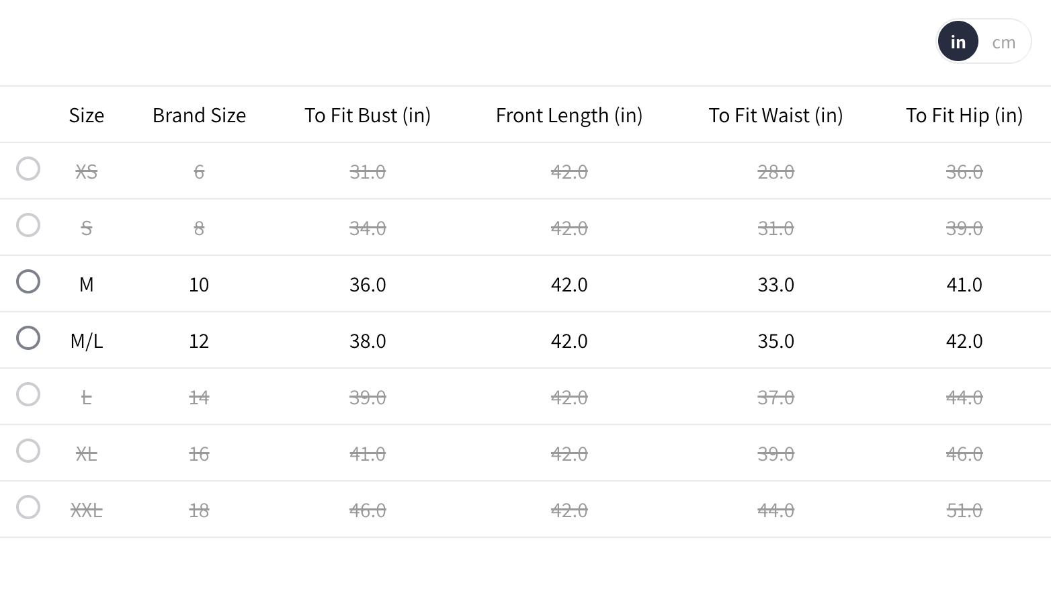
Task: Click the Size column header
Action: (87, 116)
